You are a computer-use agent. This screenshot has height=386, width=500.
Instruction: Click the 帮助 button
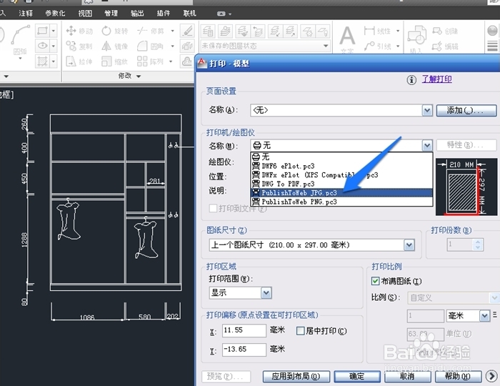pyautogui.click(x=458, y=377)
